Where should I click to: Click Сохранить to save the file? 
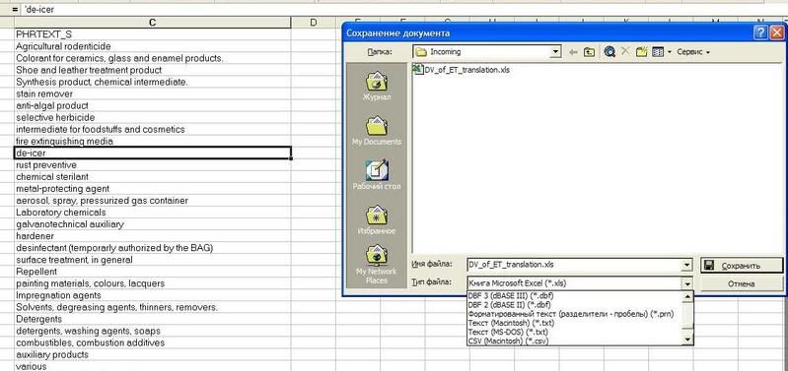(742, 266)
